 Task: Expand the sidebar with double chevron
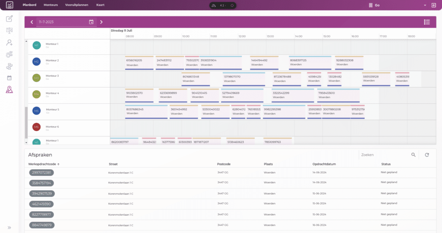point(9,228)
